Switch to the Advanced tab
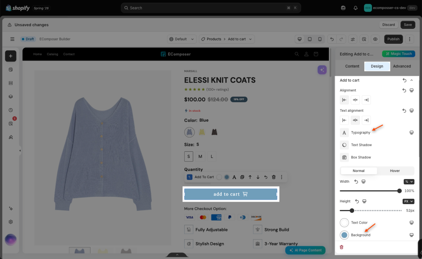 [x=402, y=66]
